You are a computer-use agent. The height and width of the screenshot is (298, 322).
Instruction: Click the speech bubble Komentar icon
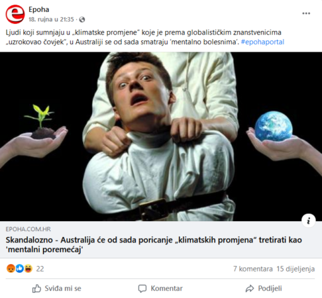(x=142, y=289)
